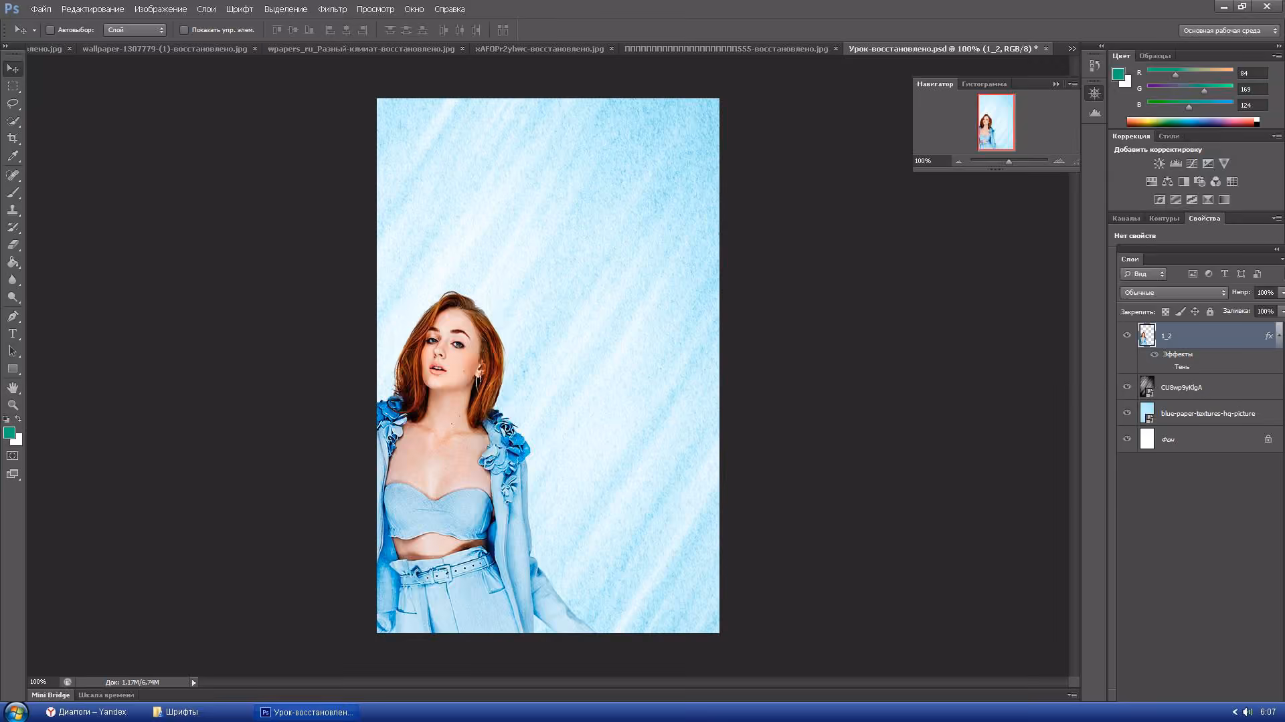Select the Hand tool
The image size is (1285, 722).
tap(13, 388)
